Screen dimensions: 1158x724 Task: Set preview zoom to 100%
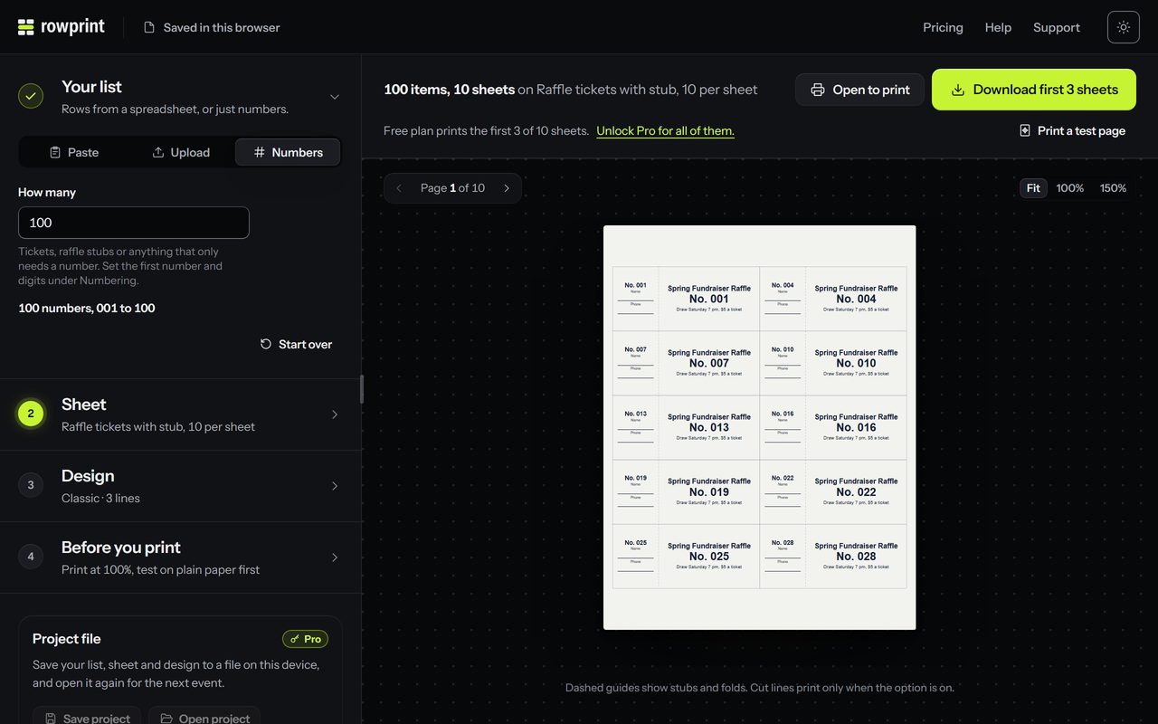(1070, 188)
